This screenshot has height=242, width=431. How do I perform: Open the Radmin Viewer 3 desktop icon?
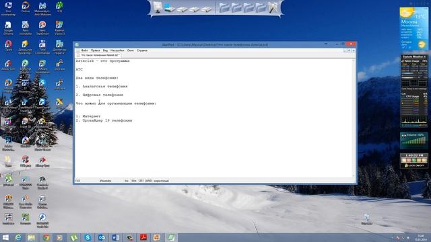59,28
